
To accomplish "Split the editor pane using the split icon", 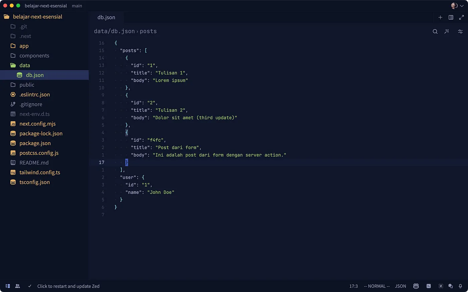I will click(451, 17).
